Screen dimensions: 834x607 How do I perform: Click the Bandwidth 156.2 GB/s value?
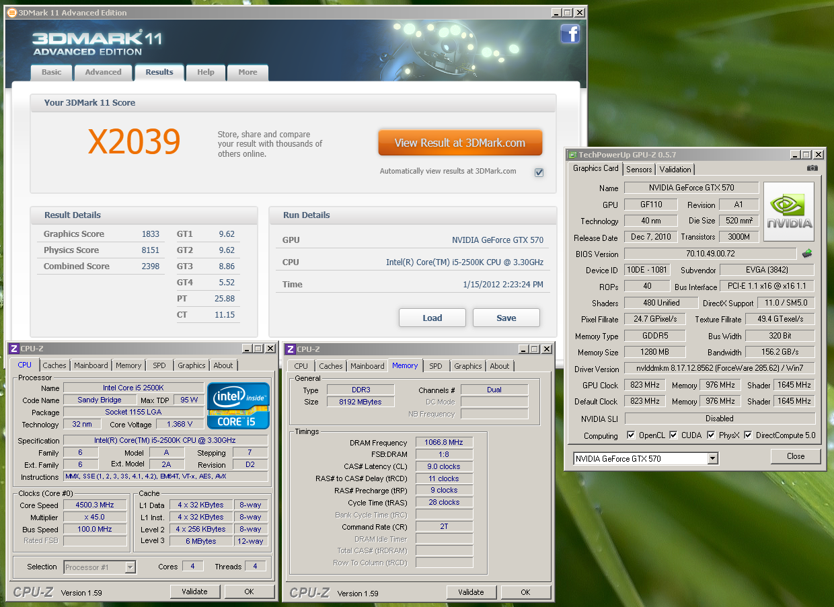(780, 352)
